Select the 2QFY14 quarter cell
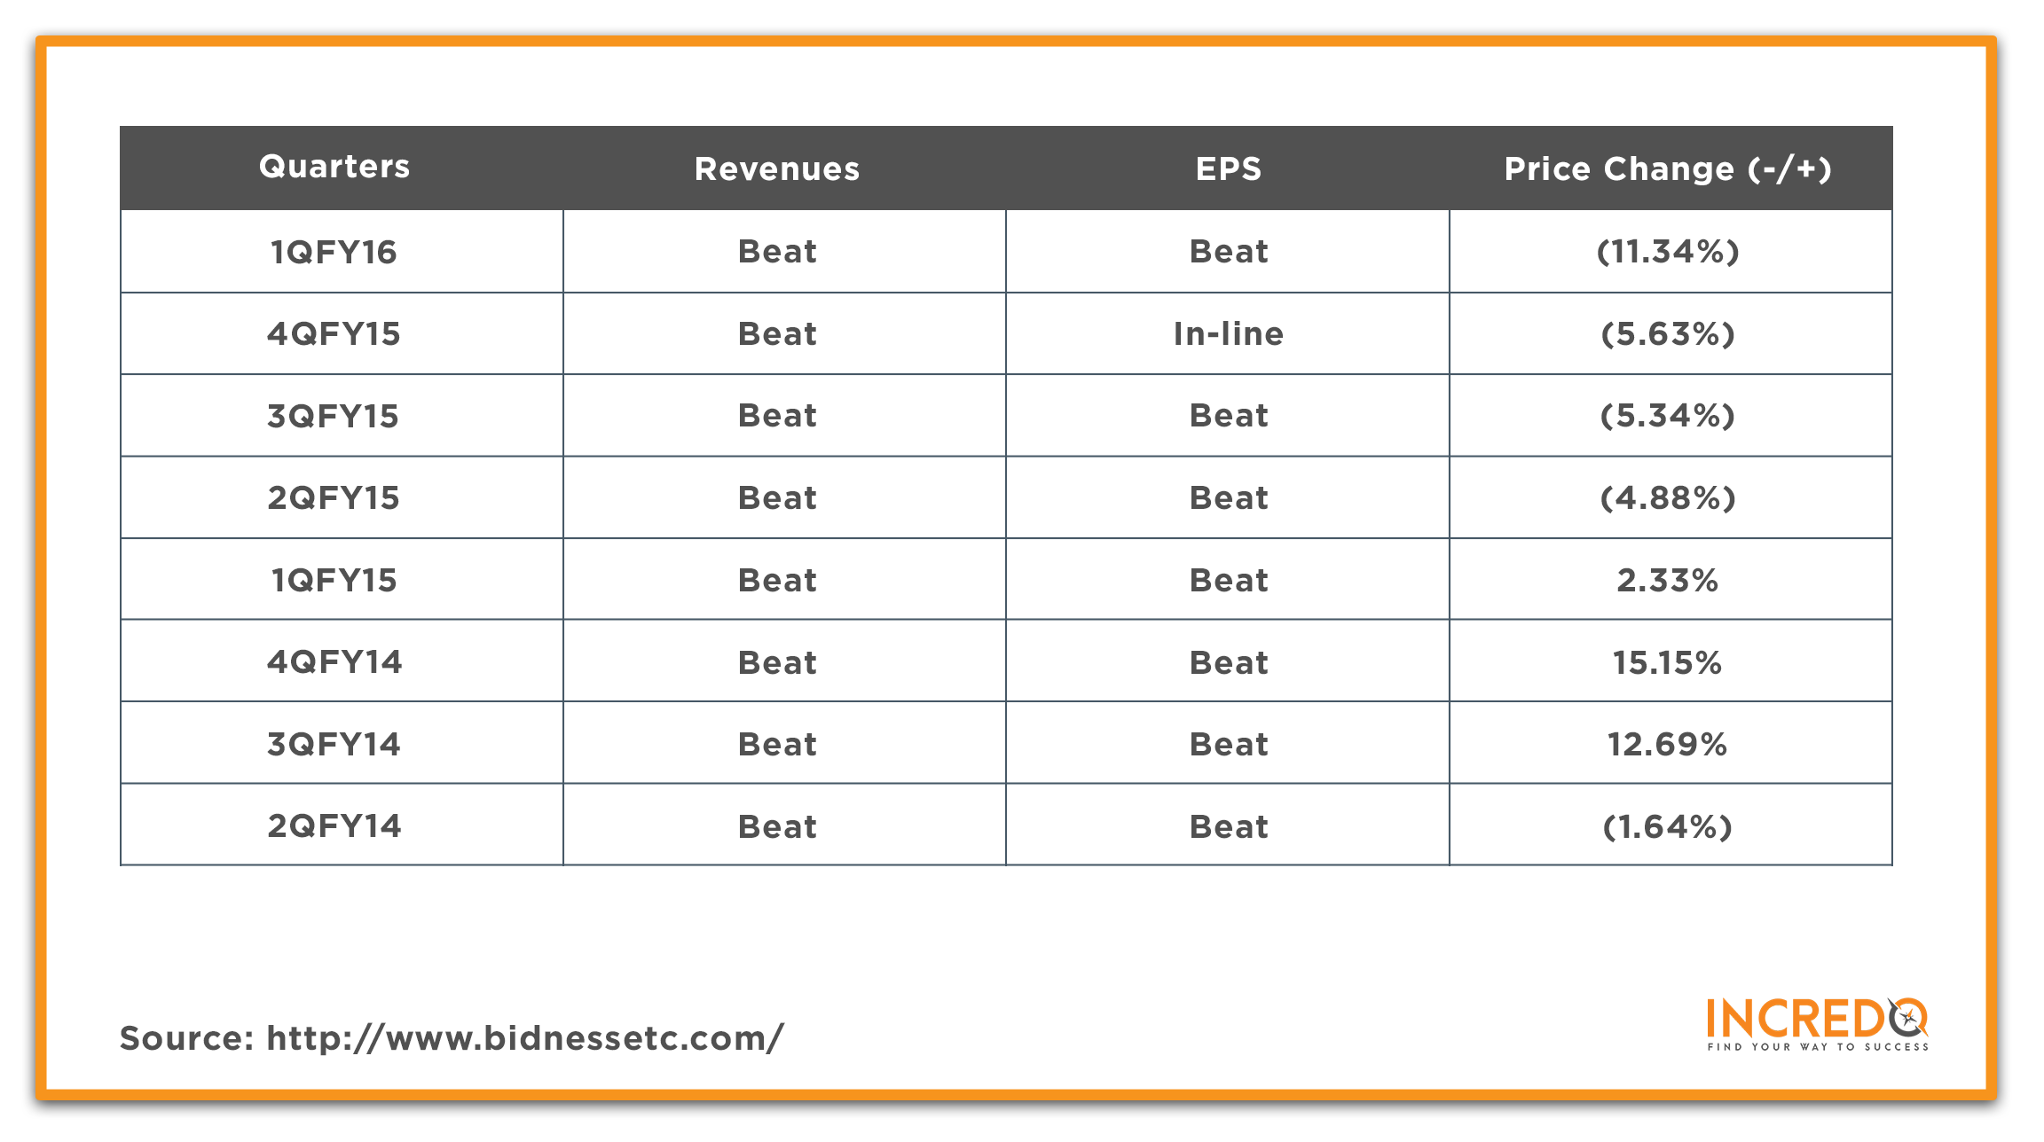Viewport: 2044px width, 1142px height. [342, 825]
